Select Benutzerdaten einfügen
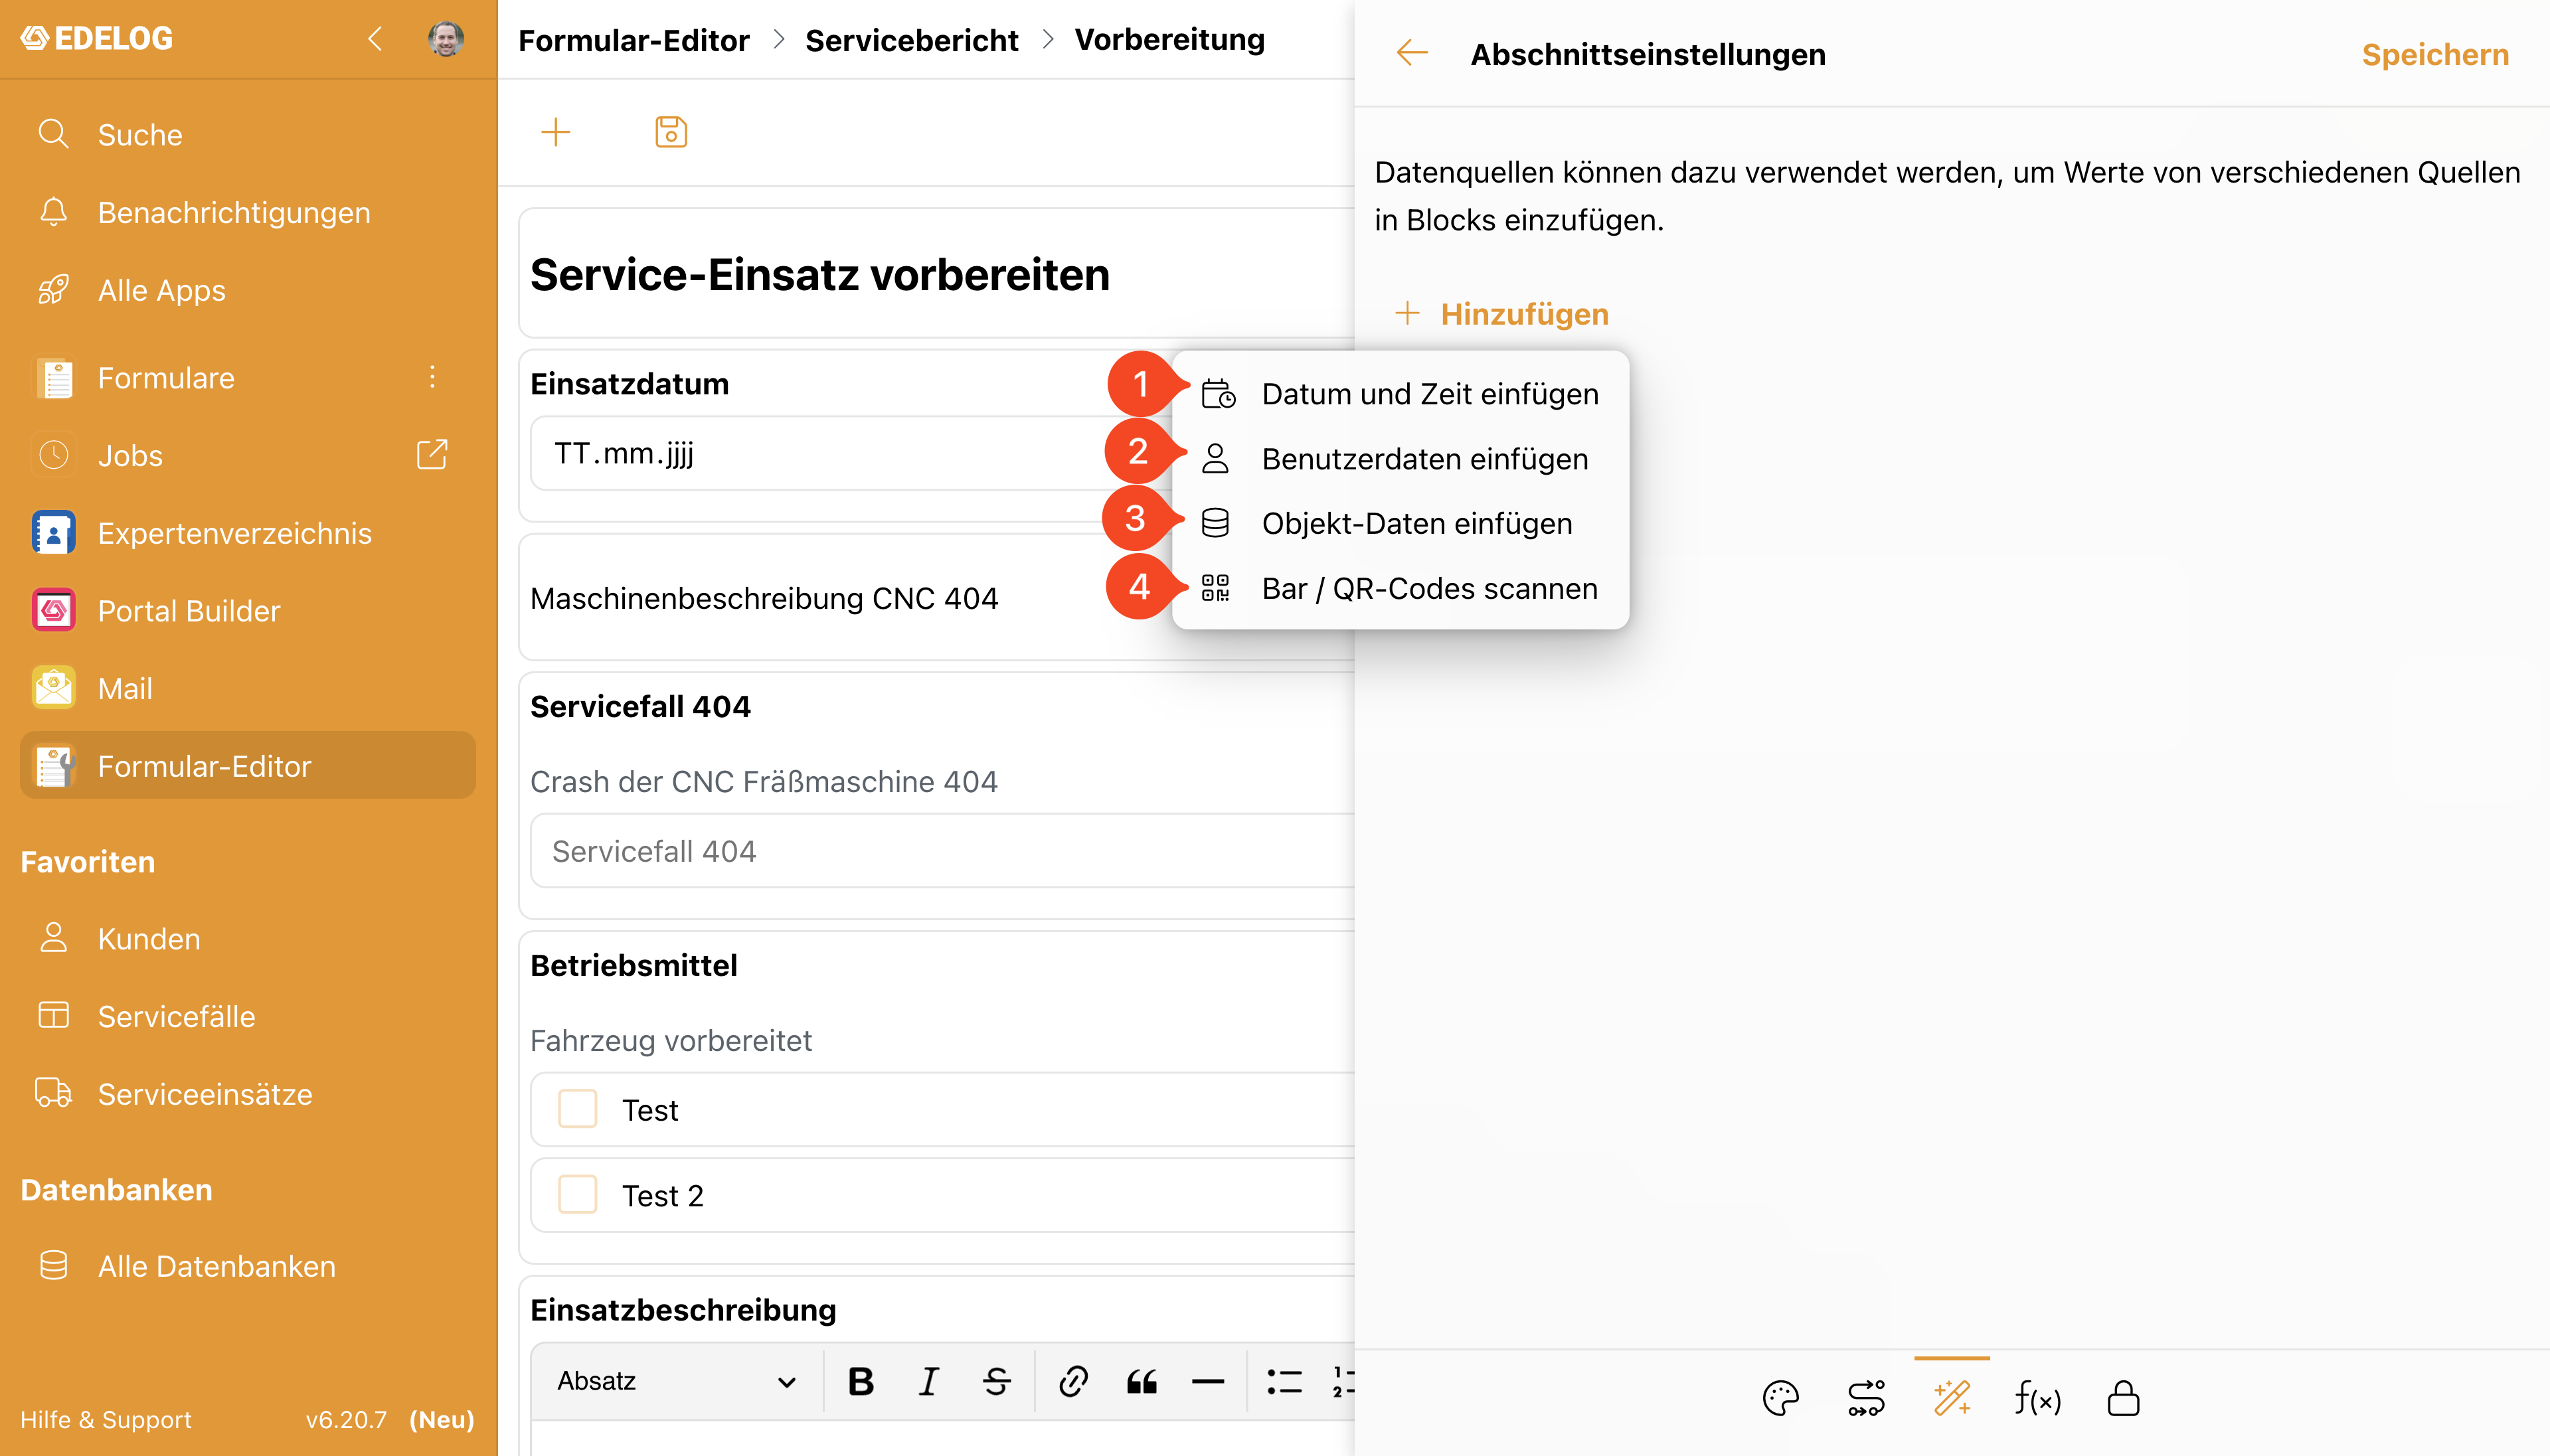The height and width of the screenshot is (1456, 2550). point(1400,459)
